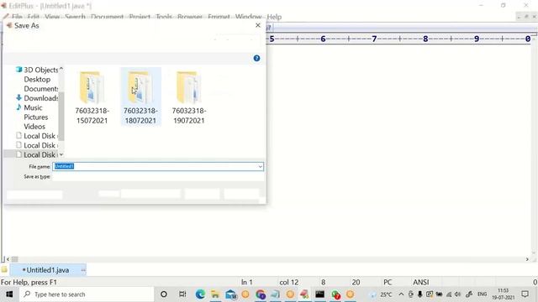Image resolution: width=538 pixels, height=302 pixels.
Task: Open the notification center icon
Action: 525,294
